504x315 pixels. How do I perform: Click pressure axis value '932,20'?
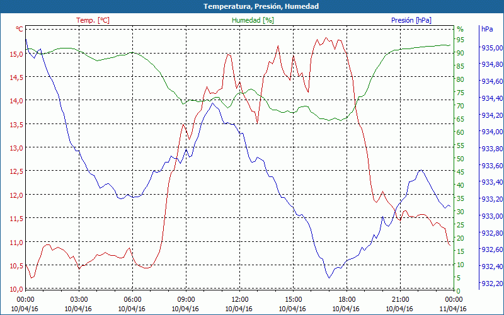[x=492, y=283]
